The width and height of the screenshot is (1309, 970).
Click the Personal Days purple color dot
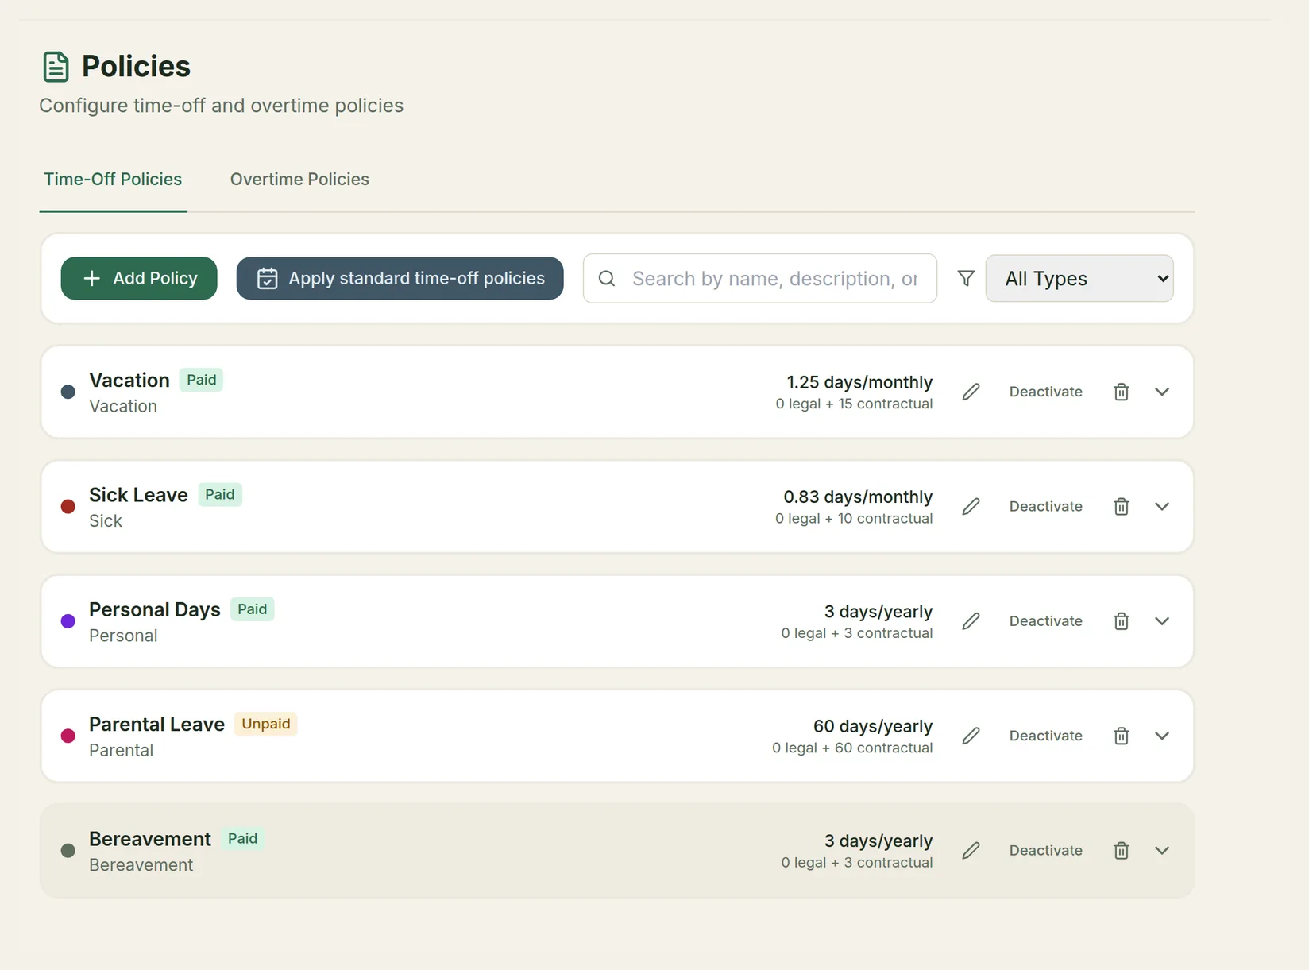[x=68, y=621]
